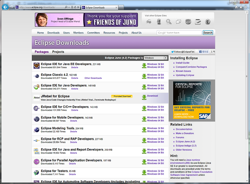Image resolution: width=250 pixels, height=184 pixels.
Task: Click the vertical scrollbar down arrow
Action: tap(247, 181)
